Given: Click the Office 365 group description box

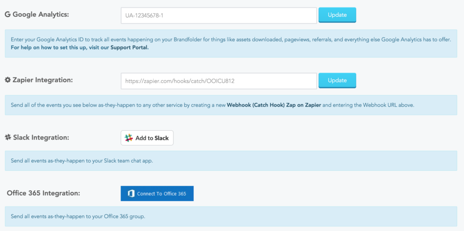Looking at the screenshot, I should click(231, 216).
